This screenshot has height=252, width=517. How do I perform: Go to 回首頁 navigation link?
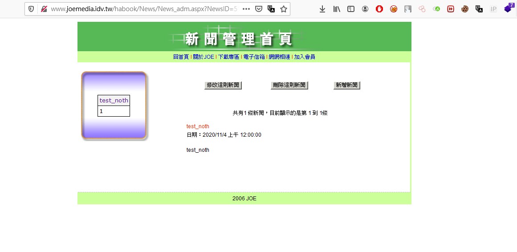(x=181, y=57)
